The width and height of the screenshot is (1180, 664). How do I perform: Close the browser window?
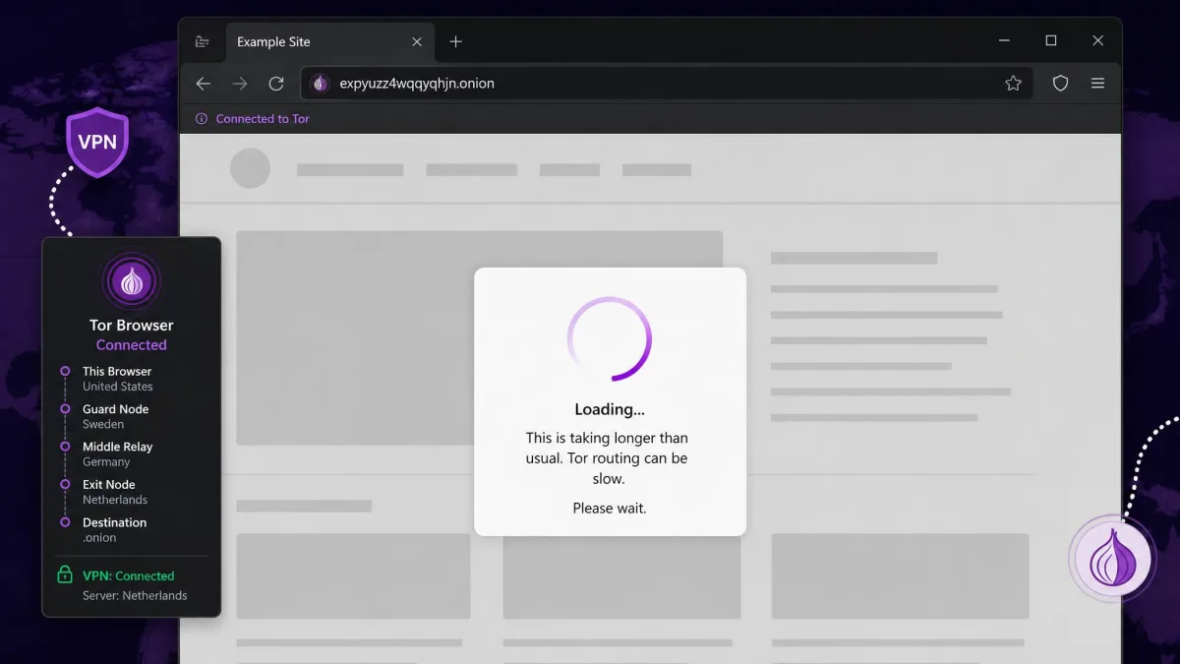point(1097,41)
